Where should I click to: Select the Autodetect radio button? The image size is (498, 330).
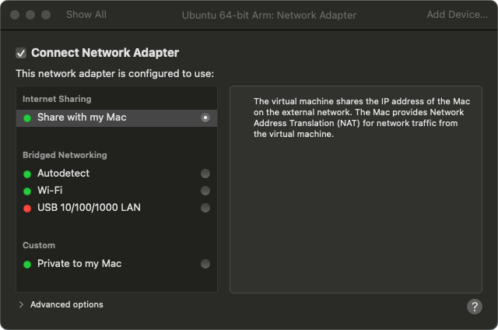pyautogui.click(x=205, y=174)
